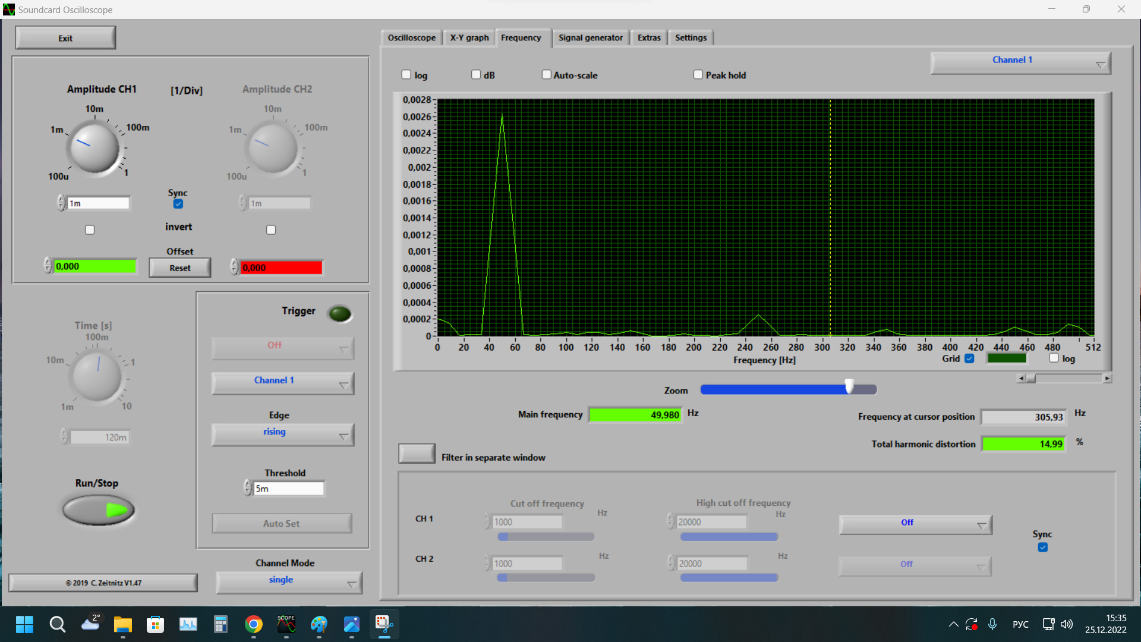1141x642 pixels.
Task: Toggle amplitude Sync checkbox
Action: pos(178,204)
